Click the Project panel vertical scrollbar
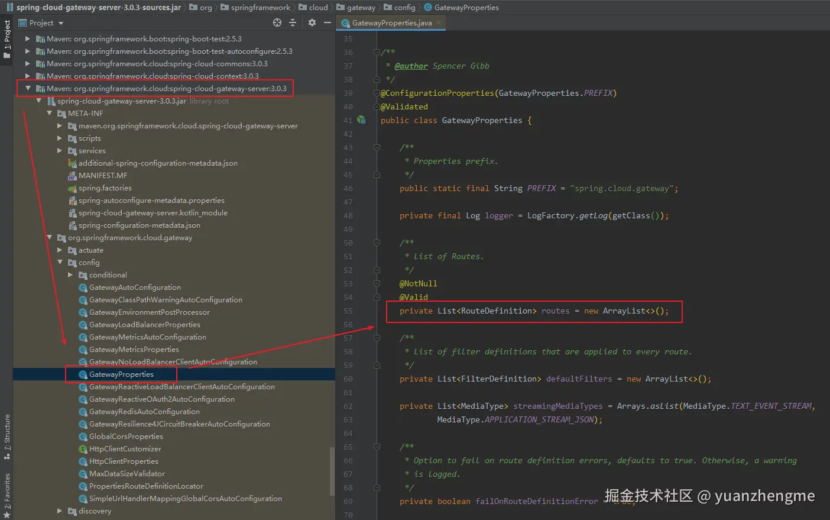 tap(332, 470)
